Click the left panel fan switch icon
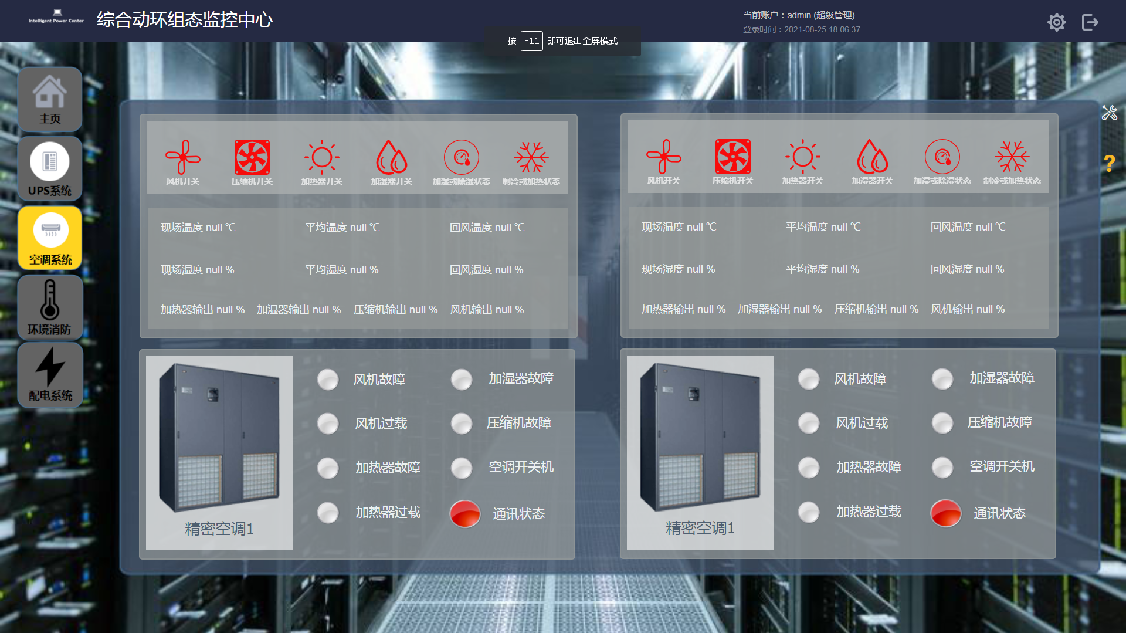The image size is (1126, 633). pyautogui.click(x=182, y=157)
